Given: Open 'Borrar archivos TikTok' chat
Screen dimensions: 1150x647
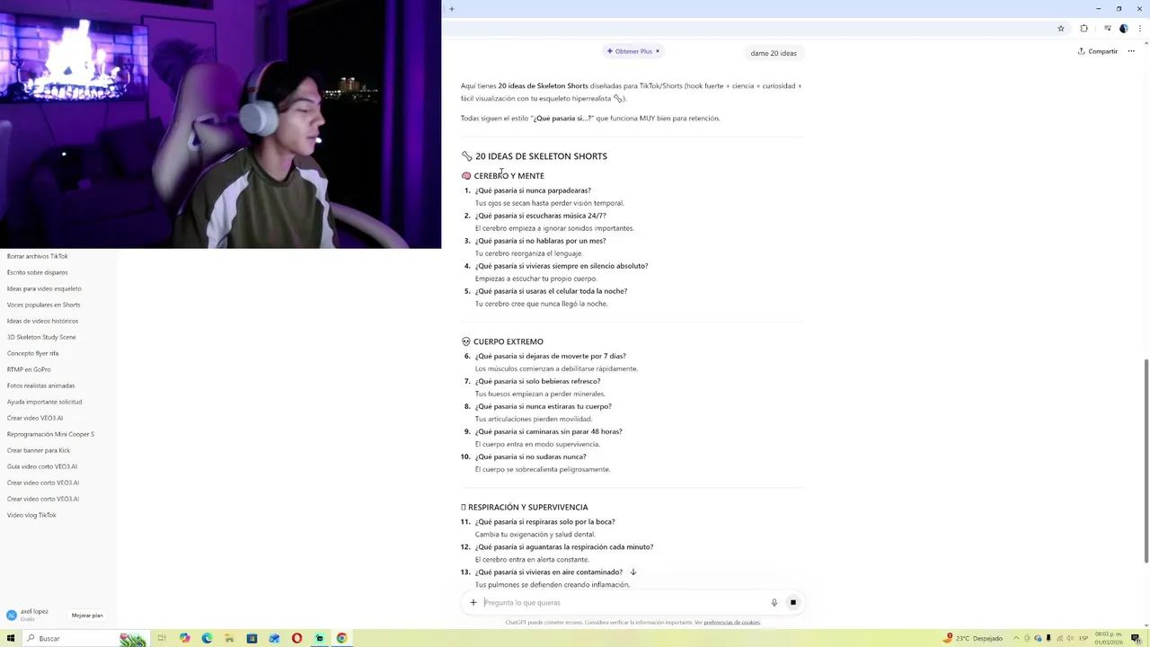Looking at the screenshot, I should pos(38,256).
